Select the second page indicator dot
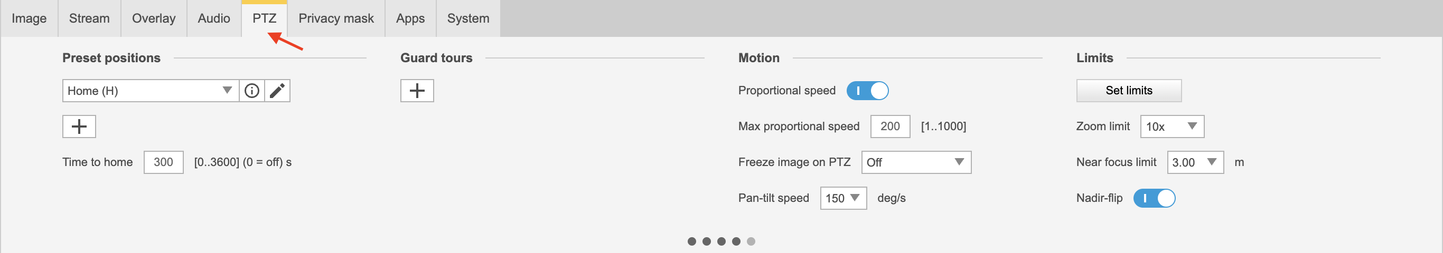 point(707,241)
